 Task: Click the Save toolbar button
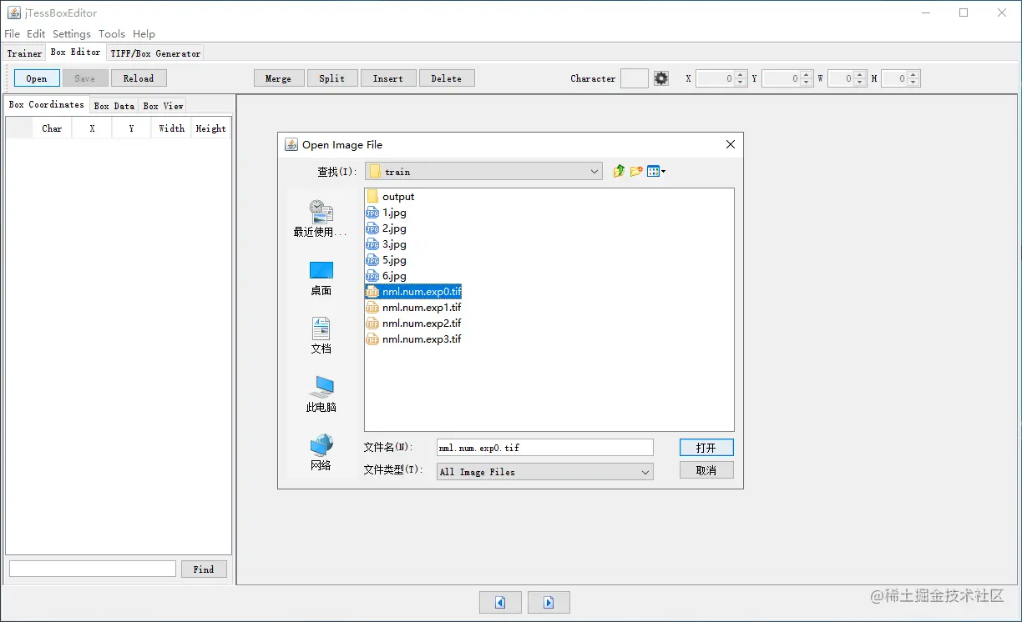(85, 78)
